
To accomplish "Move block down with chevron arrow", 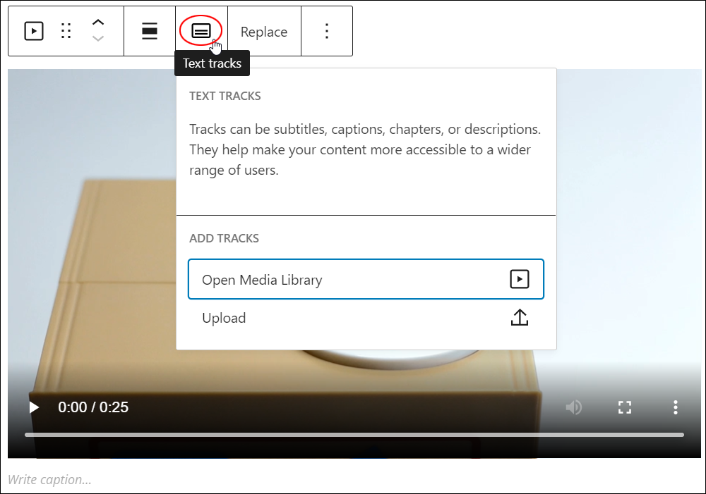I will 98,39.
